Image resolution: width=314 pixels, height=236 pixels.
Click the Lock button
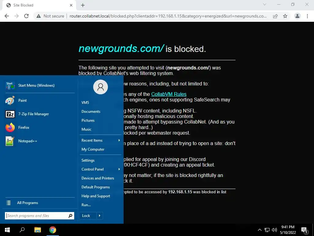click(88, 215)
